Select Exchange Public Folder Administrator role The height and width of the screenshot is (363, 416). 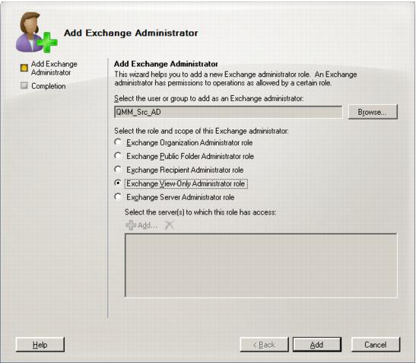pos(118,156)
